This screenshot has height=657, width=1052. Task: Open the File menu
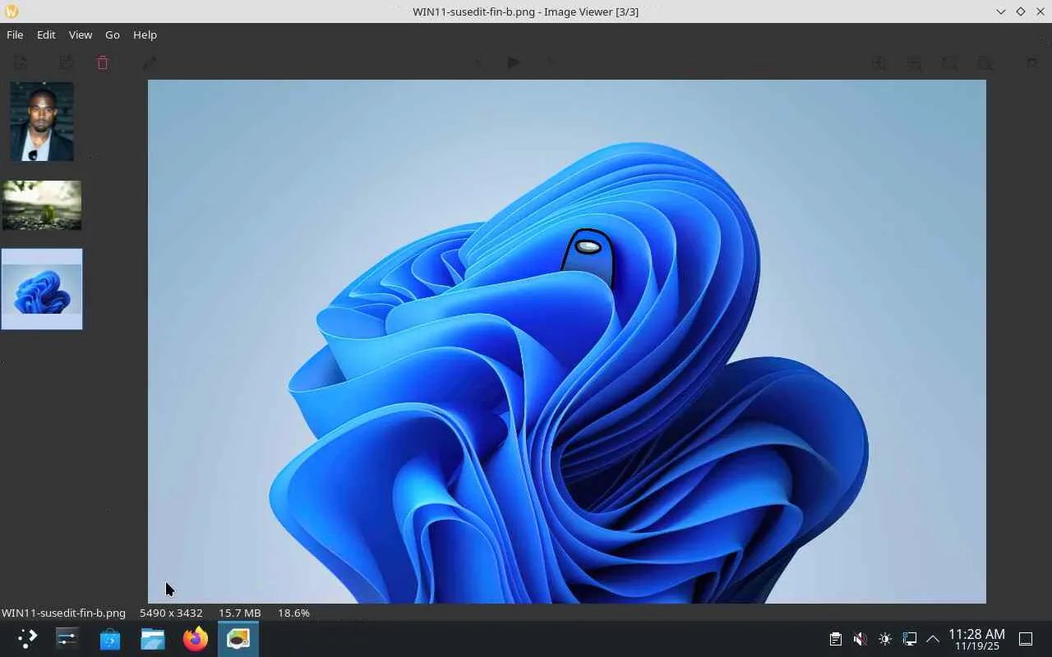pyautogui.click(x=15, y=34)
